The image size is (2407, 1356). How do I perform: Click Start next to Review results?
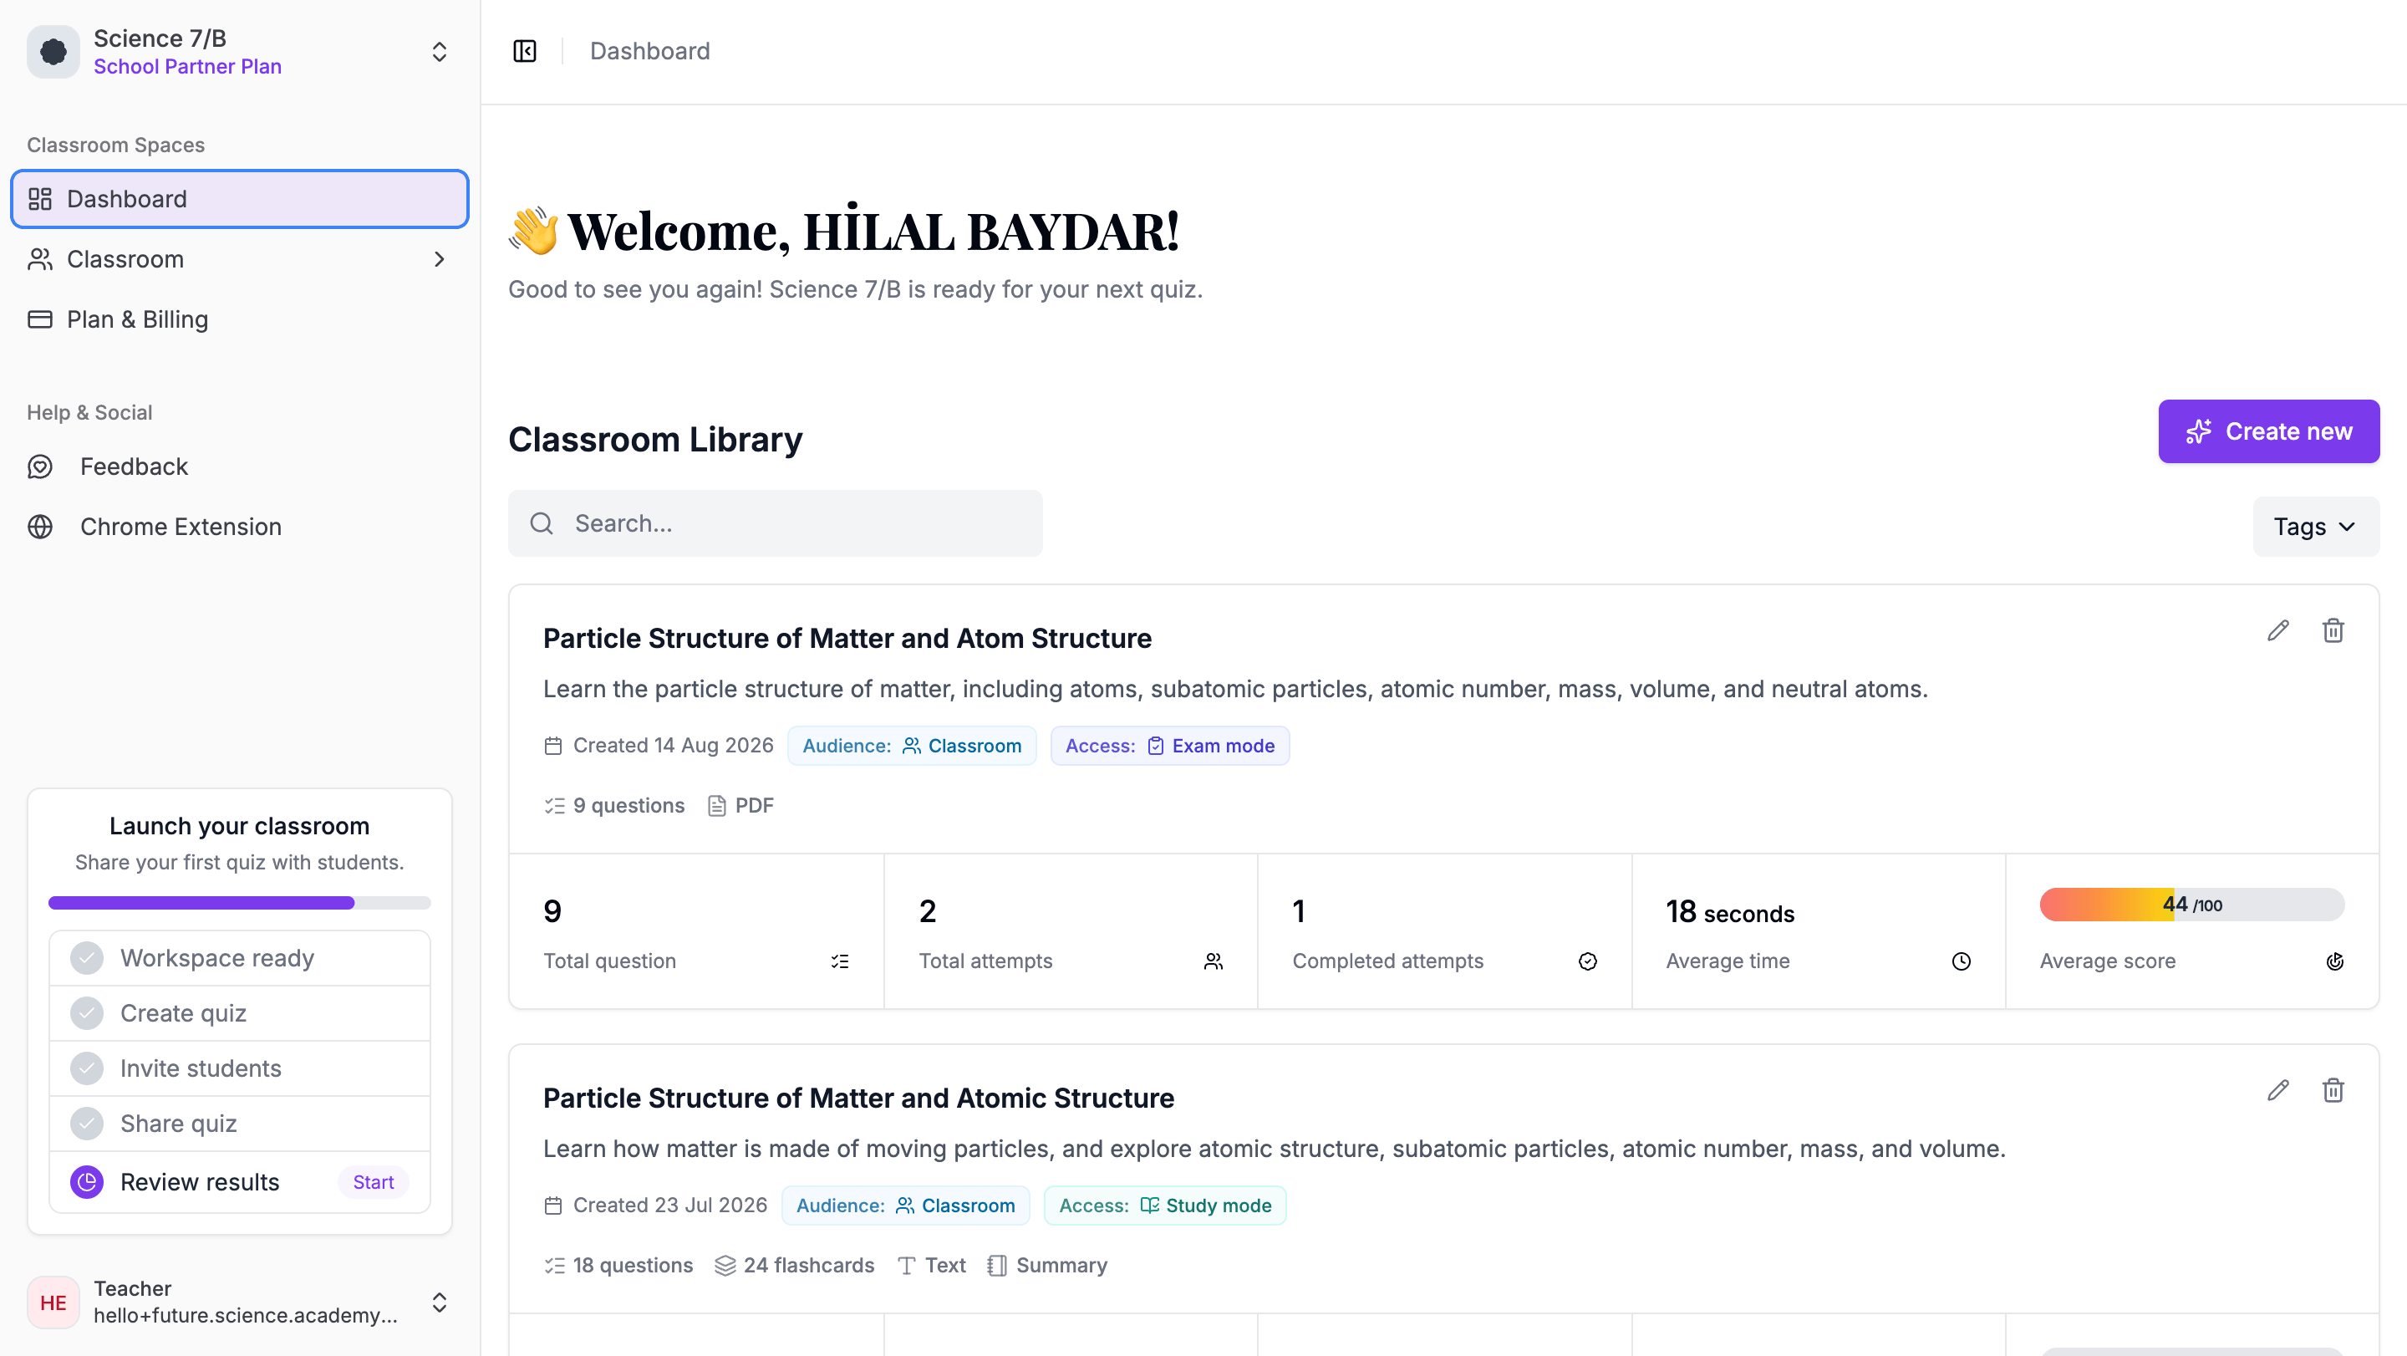(x=373, y=1182)
